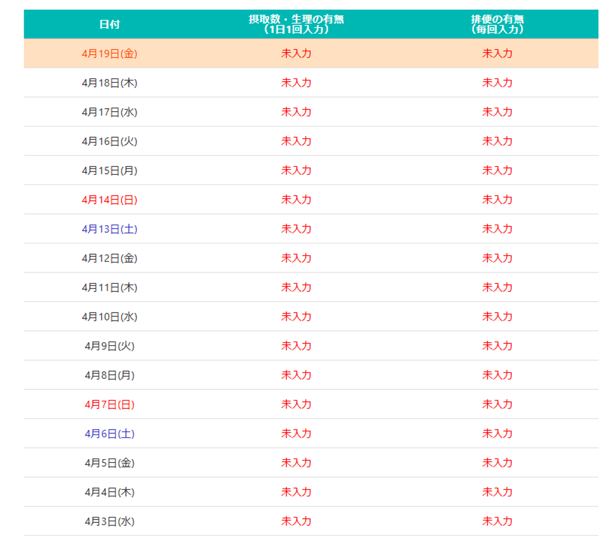611x536 pixels.
Task: Open 未入力 bowel entry for 4月14日
Action: [x=497, y=200]
